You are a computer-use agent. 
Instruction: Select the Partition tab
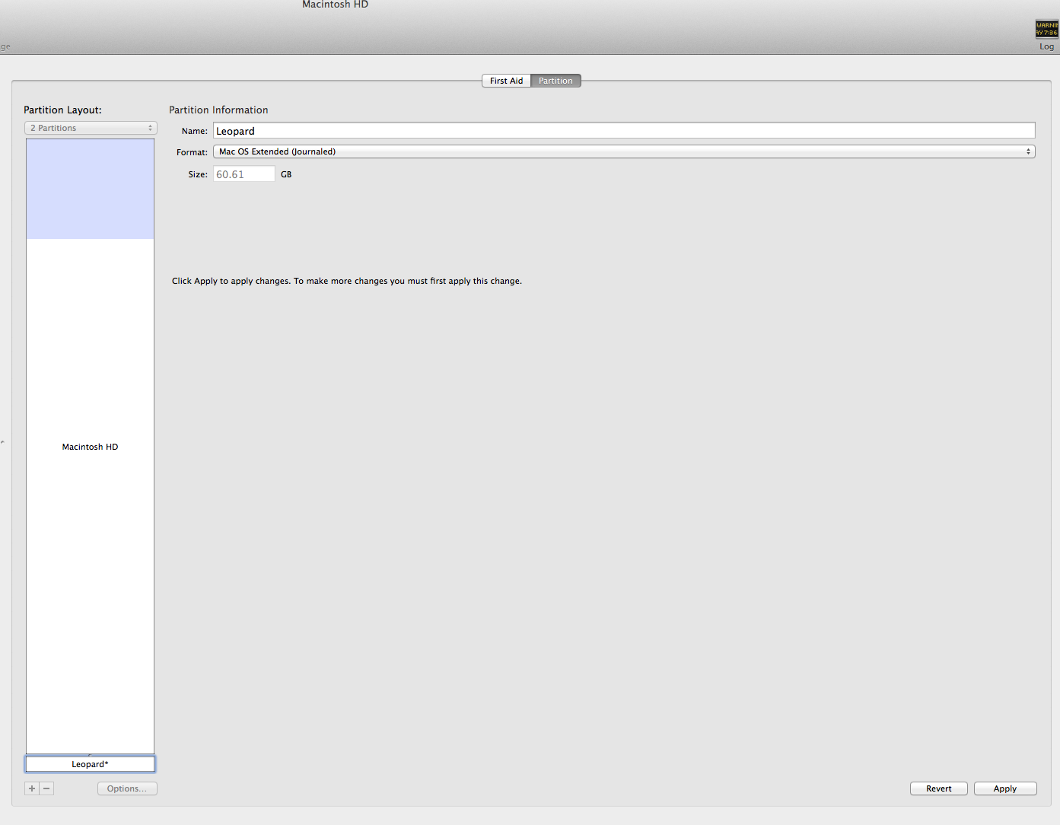(555, 81)
